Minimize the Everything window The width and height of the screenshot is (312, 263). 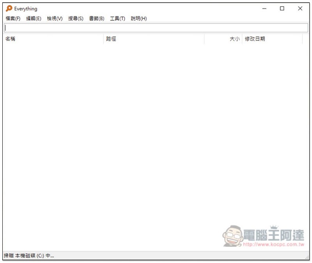(x=264, y=8)
